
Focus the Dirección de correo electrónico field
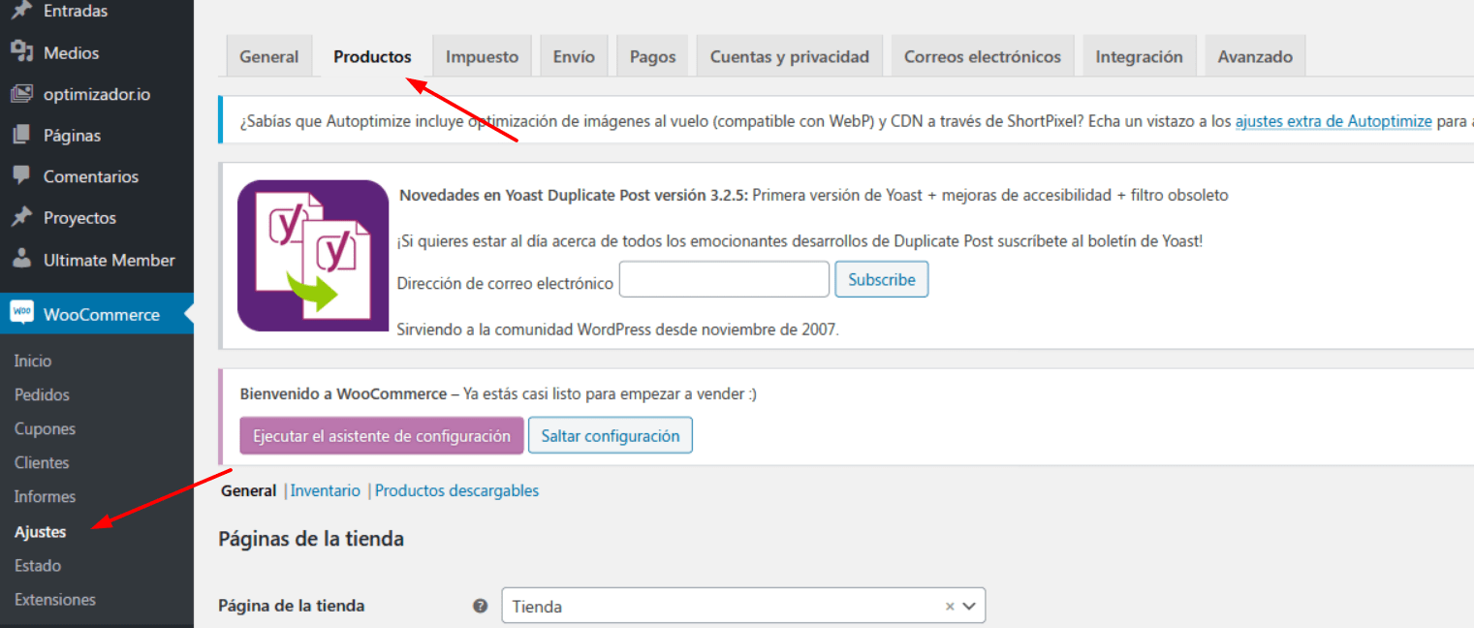724,279
